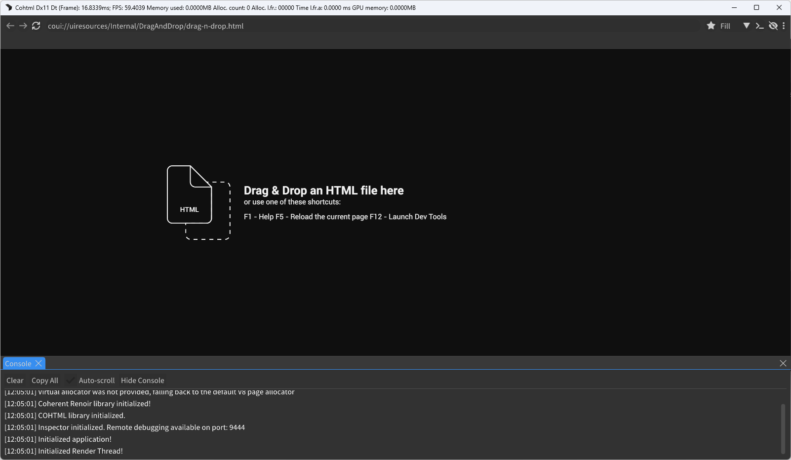Close the bottom panel at far right
Viewport: 791px width, 460px height.
point(783,363)
